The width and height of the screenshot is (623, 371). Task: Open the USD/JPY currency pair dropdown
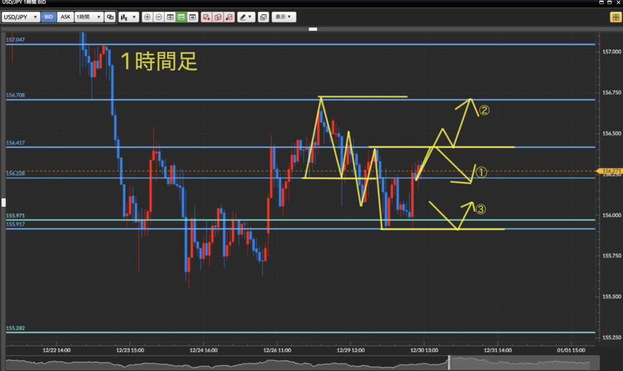pos(21,17)
